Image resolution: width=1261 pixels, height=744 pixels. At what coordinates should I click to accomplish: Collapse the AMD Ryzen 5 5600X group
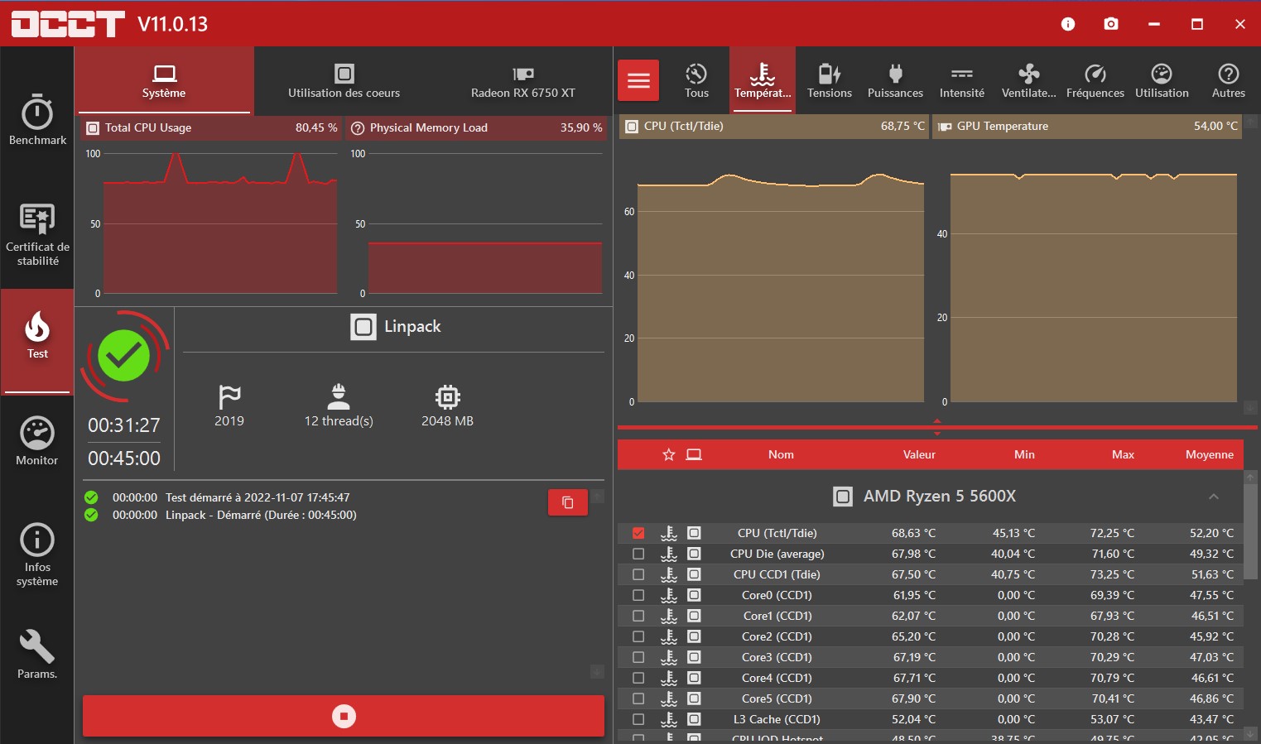tap(1213, 497)
